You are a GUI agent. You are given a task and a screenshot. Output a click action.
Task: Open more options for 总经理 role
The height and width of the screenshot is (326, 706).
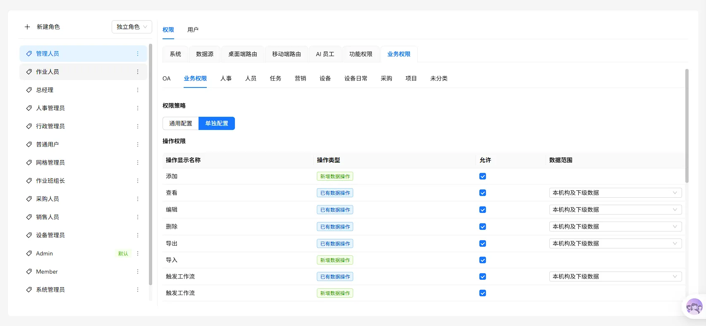[x=138, y=90]
